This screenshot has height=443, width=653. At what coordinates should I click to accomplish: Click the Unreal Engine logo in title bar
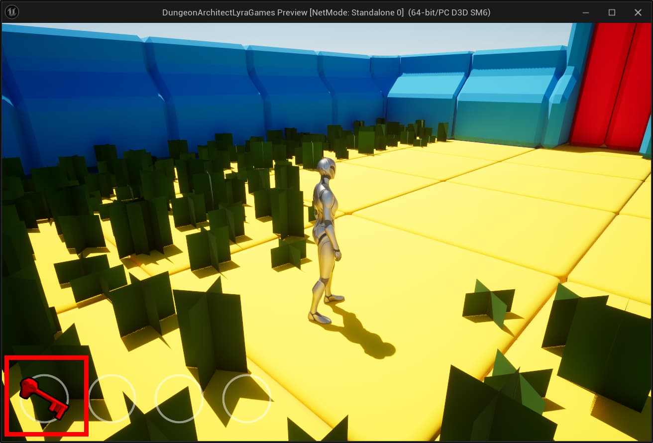tap(11, 12)
